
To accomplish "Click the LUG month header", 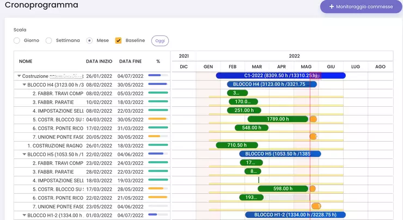I will (356, 66).
